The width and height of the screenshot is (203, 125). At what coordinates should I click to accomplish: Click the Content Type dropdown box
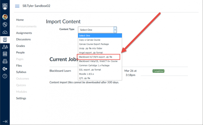coord(97,30)
